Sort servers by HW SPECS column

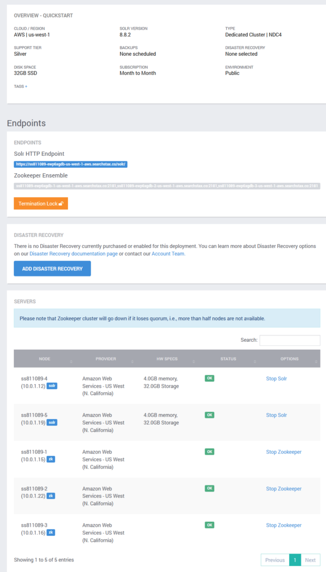(x=167, y=359)
